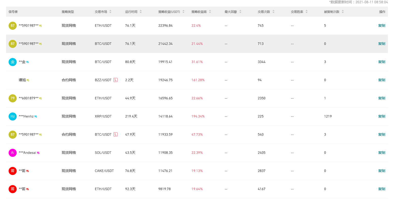The width and height of the screenshot is (397, 203).
Task: Click the 策略类型 column header
Action: tap(68, 12)
